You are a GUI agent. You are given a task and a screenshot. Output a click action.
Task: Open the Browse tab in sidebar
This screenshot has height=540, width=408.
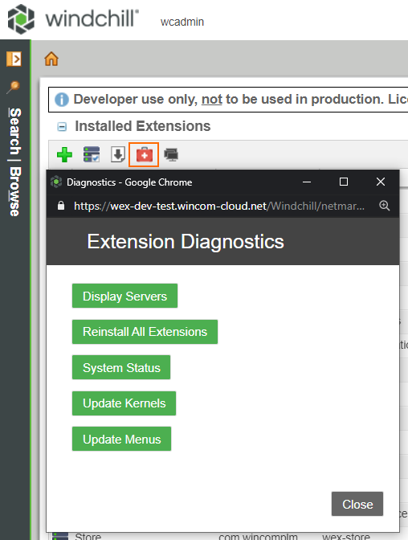coord(14,191)
